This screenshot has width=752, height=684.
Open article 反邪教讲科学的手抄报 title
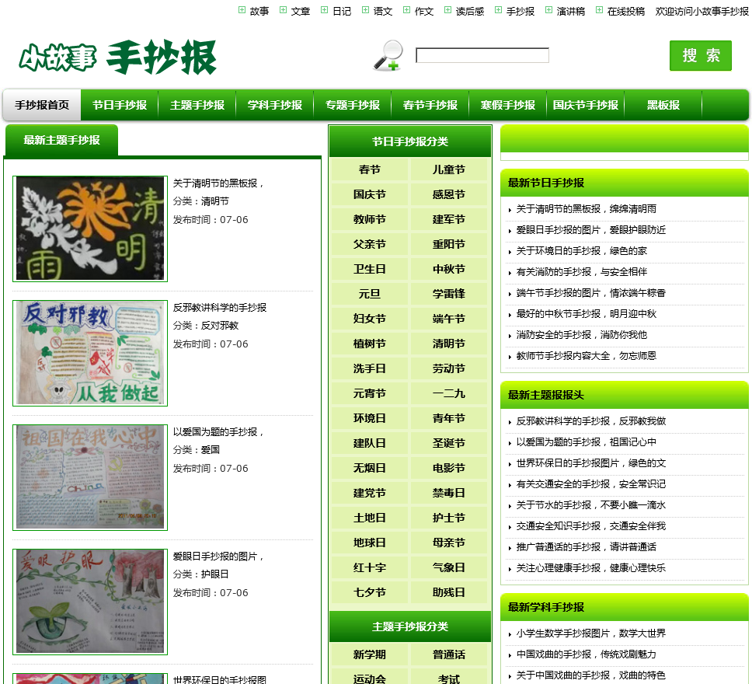[220, 308]
